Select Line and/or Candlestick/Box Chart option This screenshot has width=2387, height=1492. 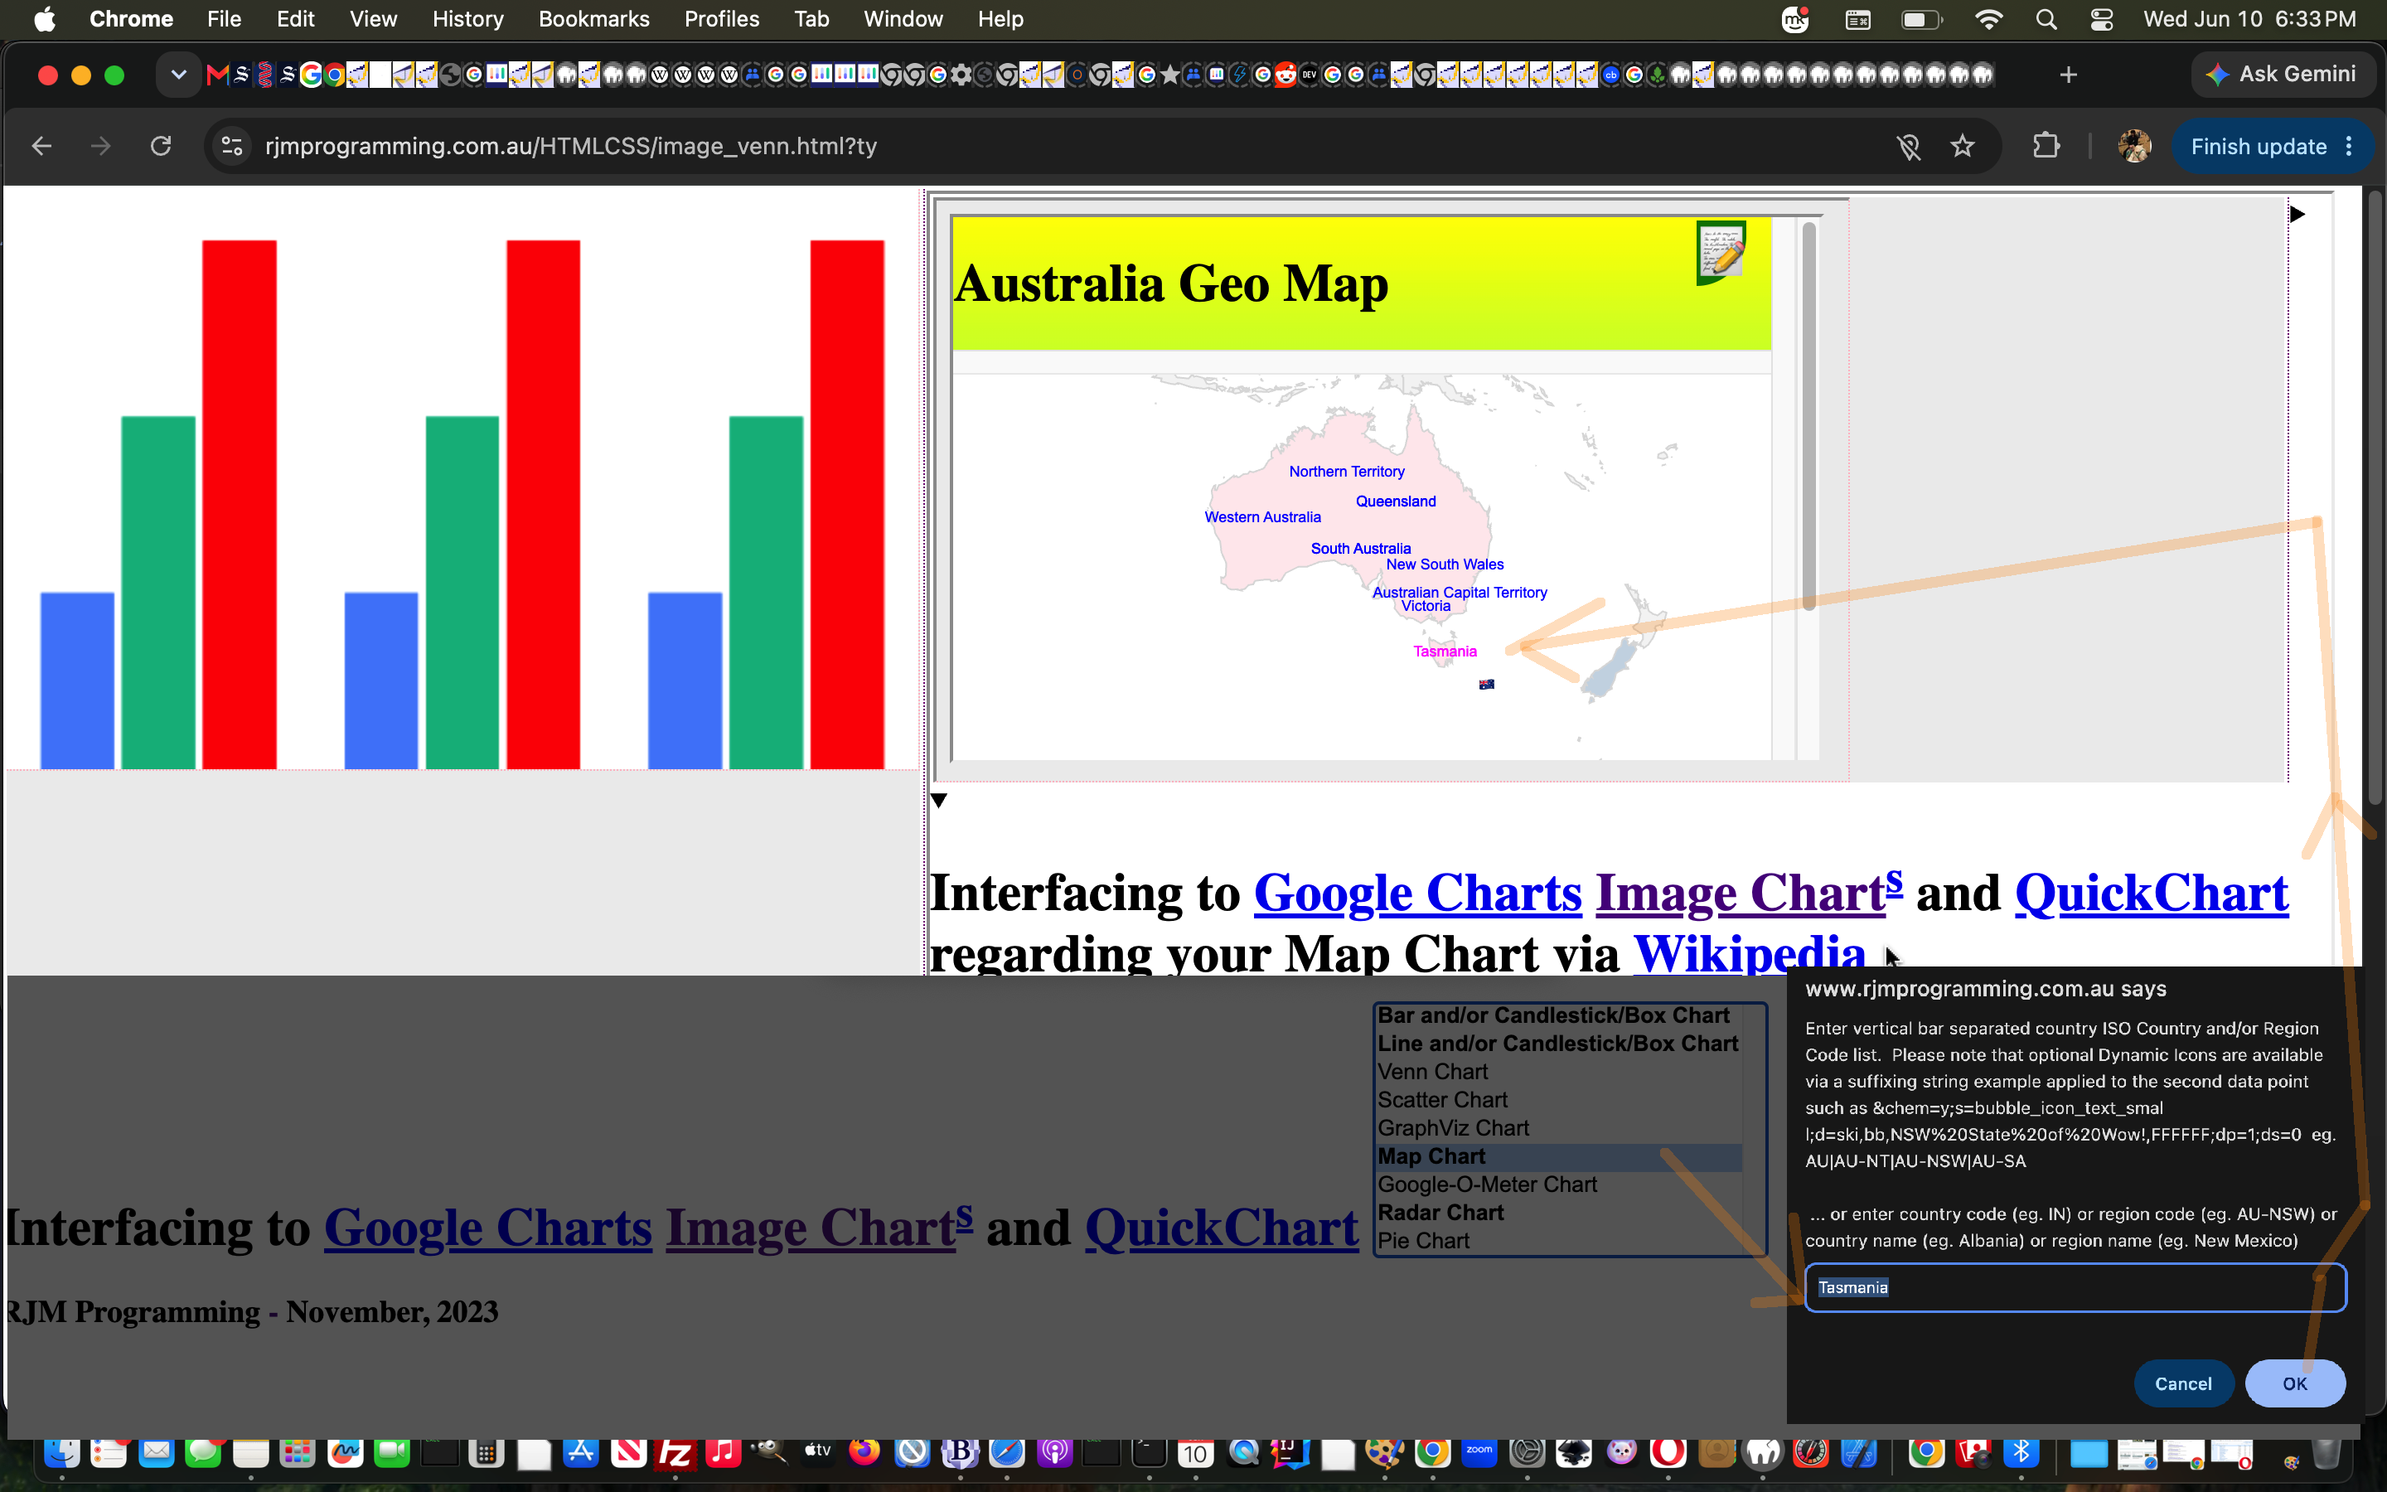click(1557, 1043)
